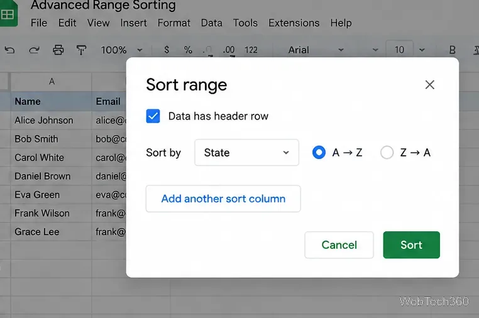Open the File menu
479x318 pixels.
[39, 23]
